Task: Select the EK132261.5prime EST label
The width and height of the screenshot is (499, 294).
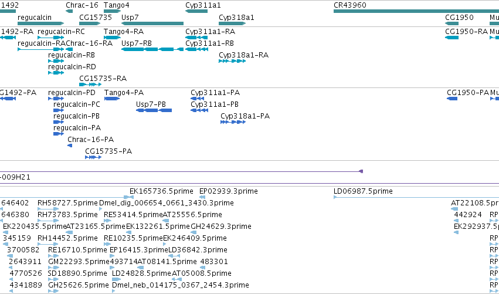Action: [x=158, y=227]
